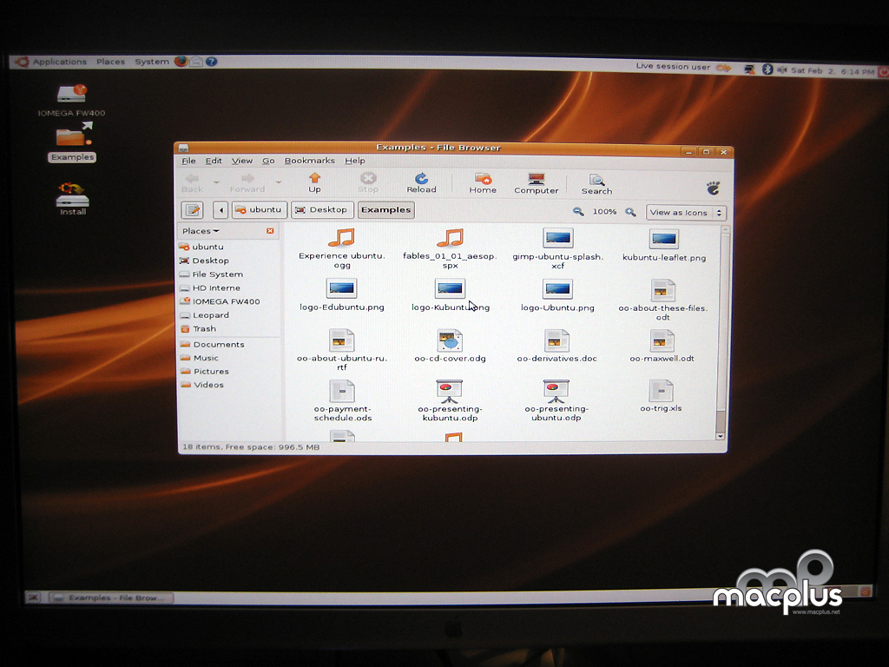Open the Bookmarks menu
The height and width of the screenshot is (667, 889).
(310, 161)
